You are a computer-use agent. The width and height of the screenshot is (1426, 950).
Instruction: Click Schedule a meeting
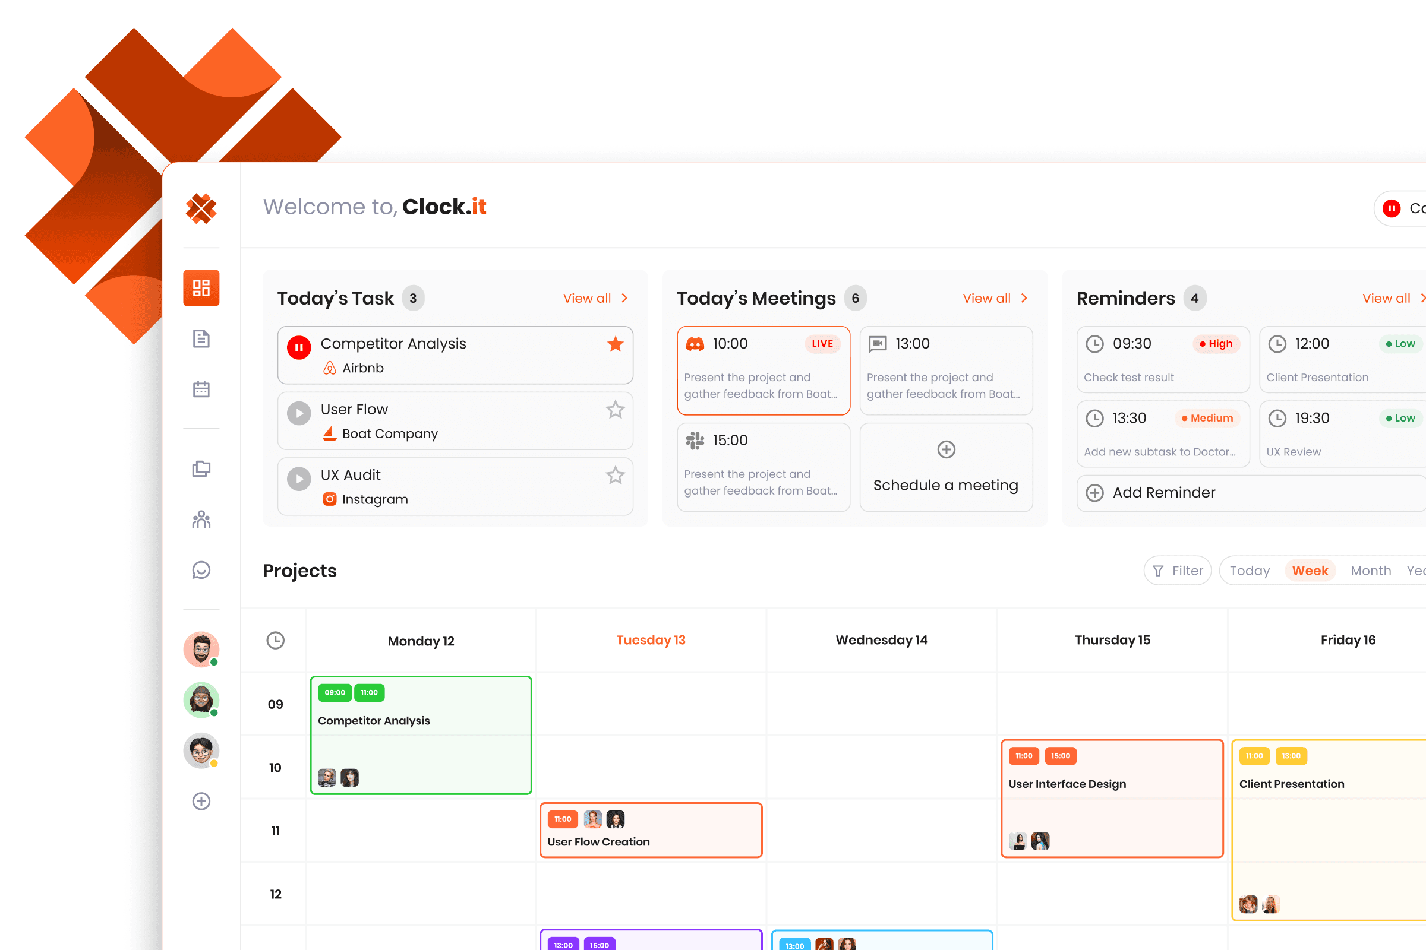[946, 468]
